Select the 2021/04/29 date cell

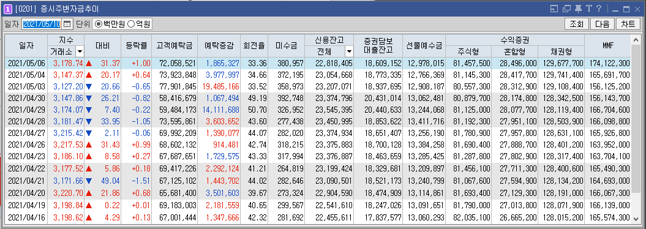coord(26,110)
